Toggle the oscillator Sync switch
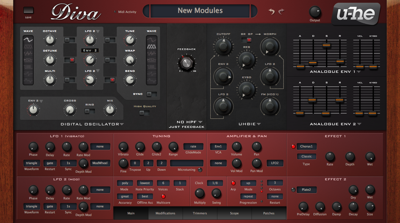Screen dimensions: 400x223 tap(152, 94)
